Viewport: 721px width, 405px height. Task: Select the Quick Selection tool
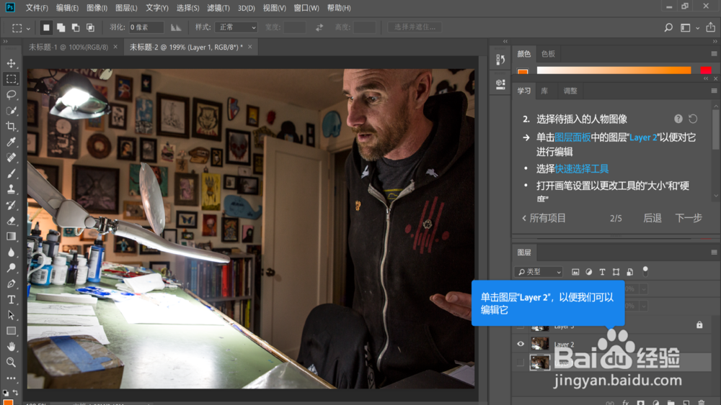point(11,111)
